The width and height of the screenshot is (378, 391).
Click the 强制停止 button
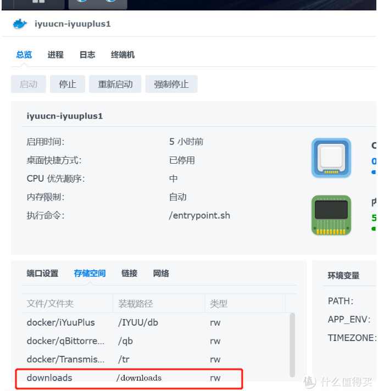click(x=171, y=84)
